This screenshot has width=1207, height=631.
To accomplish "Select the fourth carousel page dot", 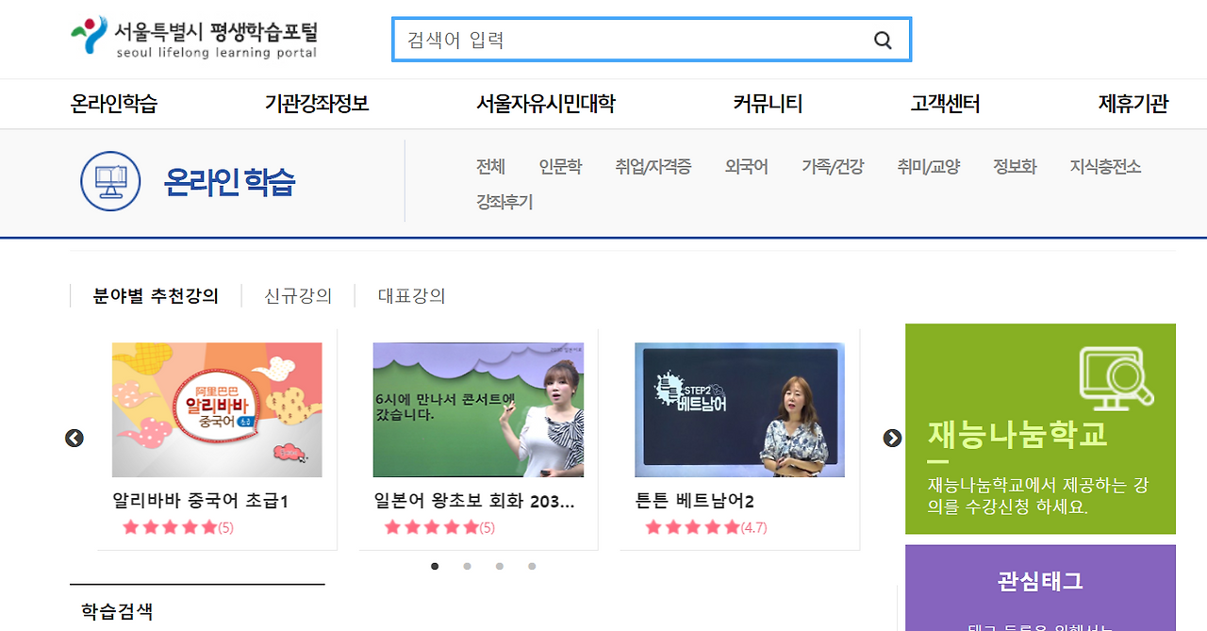I will (x=532, y=566).
